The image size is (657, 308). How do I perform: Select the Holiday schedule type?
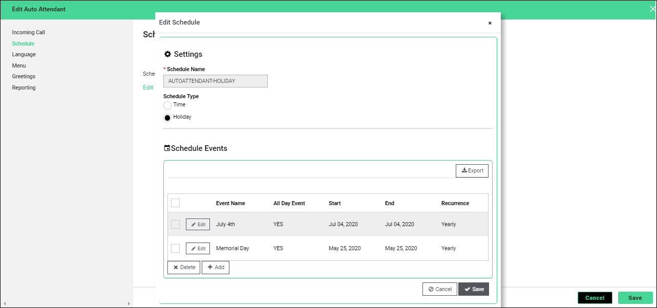pos(167,118)
